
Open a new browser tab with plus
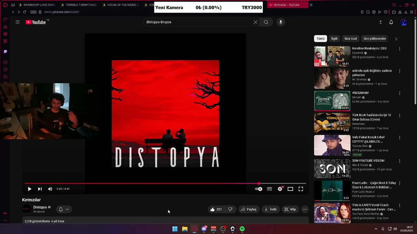[x=311, y=5]
